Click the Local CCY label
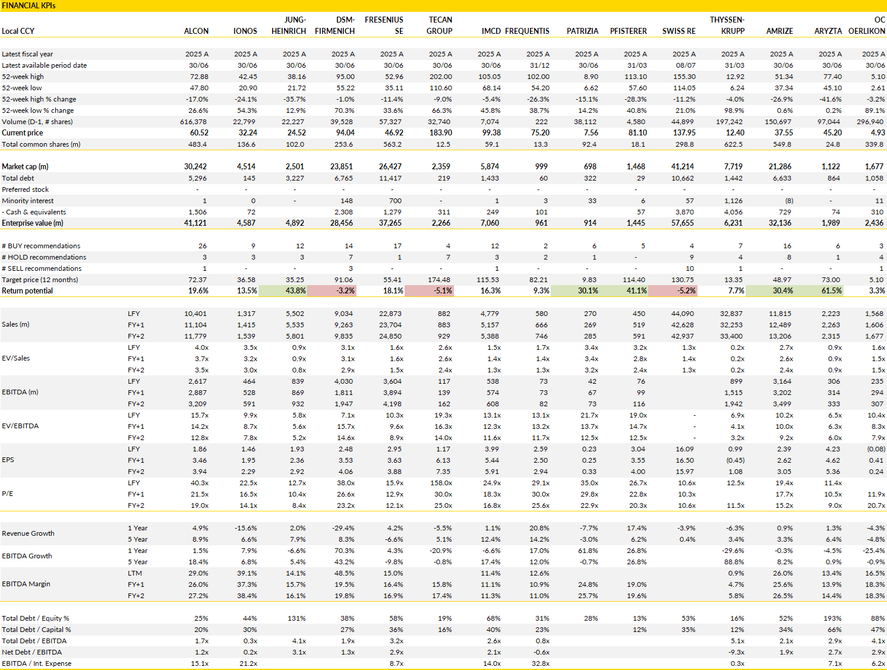This screenshot has width=887, height=670. (18, 31)
